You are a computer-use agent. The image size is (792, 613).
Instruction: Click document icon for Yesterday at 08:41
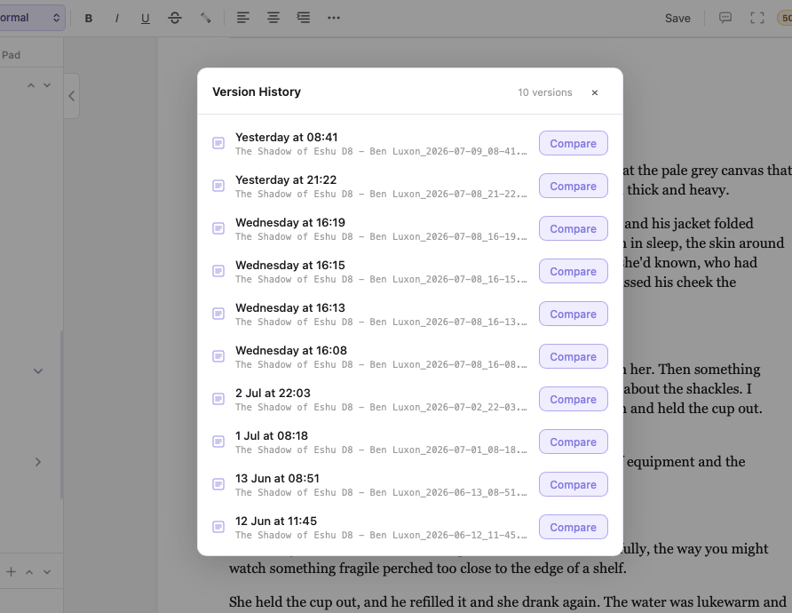pyautogui.click(x=218, y=144)
